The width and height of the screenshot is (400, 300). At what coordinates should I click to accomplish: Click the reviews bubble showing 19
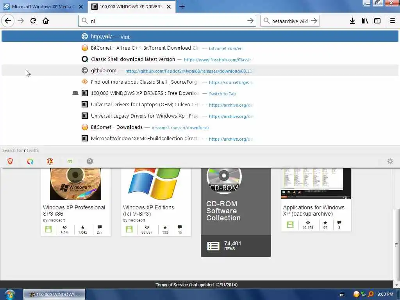180,229
